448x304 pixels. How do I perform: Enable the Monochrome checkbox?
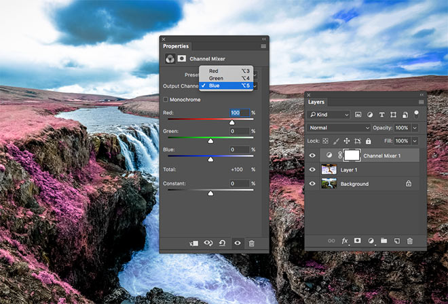point(166,100)
